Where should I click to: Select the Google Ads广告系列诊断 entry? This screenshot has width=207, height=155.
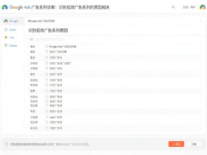pos(63,47)
